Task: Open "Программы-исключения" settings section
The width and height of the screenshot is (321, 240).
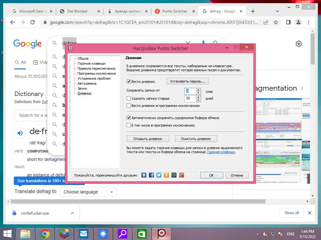Action: point(97,73)
